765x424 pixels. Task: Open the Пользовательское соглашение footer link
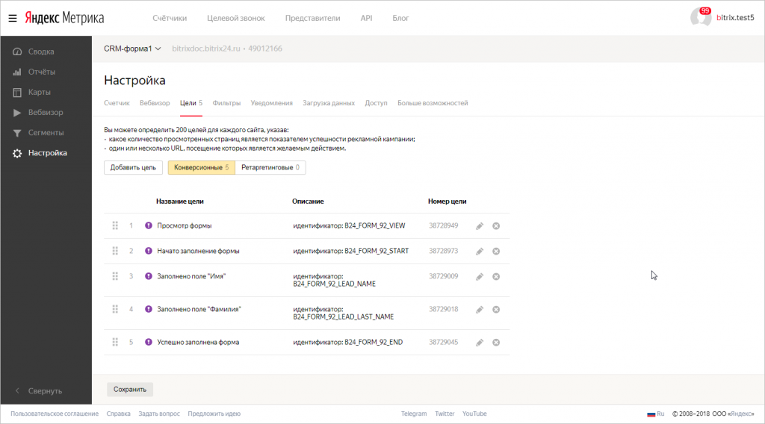[55, 414]
